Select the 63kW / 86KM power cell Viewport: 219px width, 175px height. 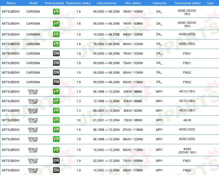click(133, 92)
